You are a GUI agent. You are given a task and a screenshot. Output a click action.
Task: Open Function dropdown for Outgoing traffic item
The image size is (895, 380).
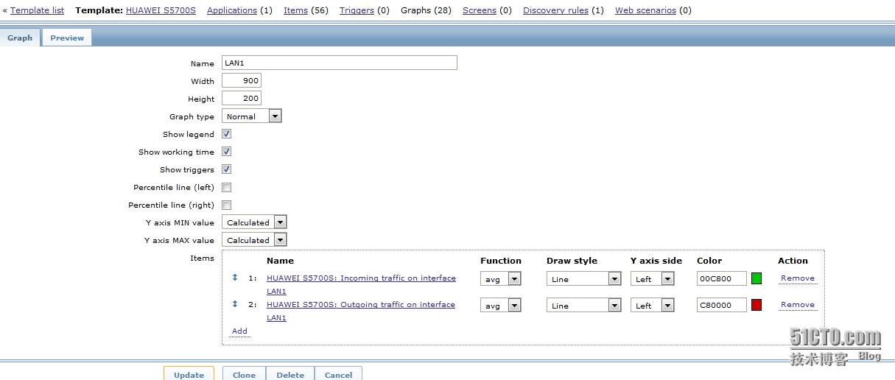point(501,306)
